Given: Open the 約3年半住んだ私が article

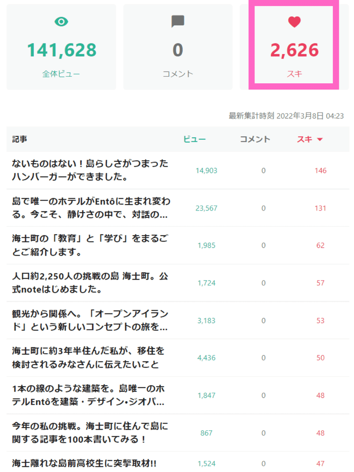Looking at the screenshot, I should pyautogui.click(x=88, y=358).
